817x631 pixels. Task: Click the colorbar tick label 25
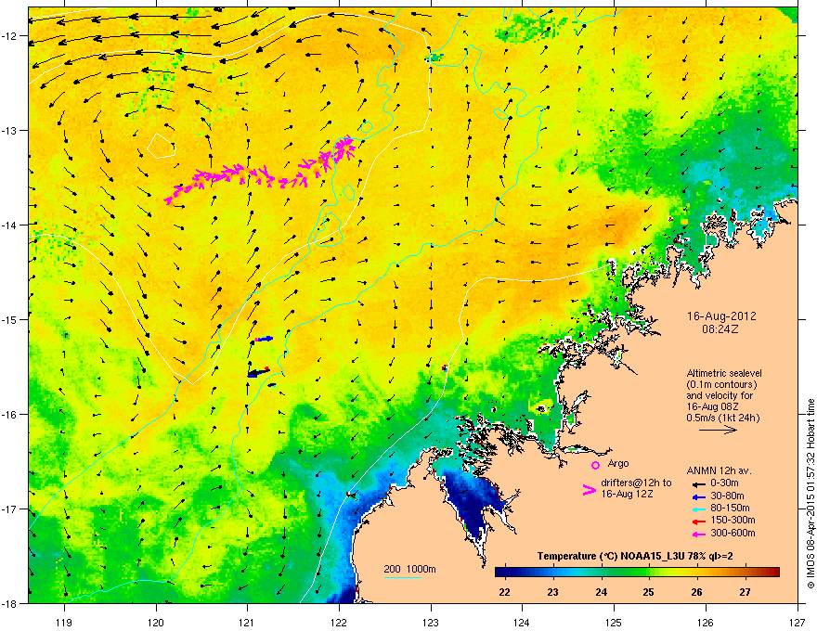click(x=649, y=592)
